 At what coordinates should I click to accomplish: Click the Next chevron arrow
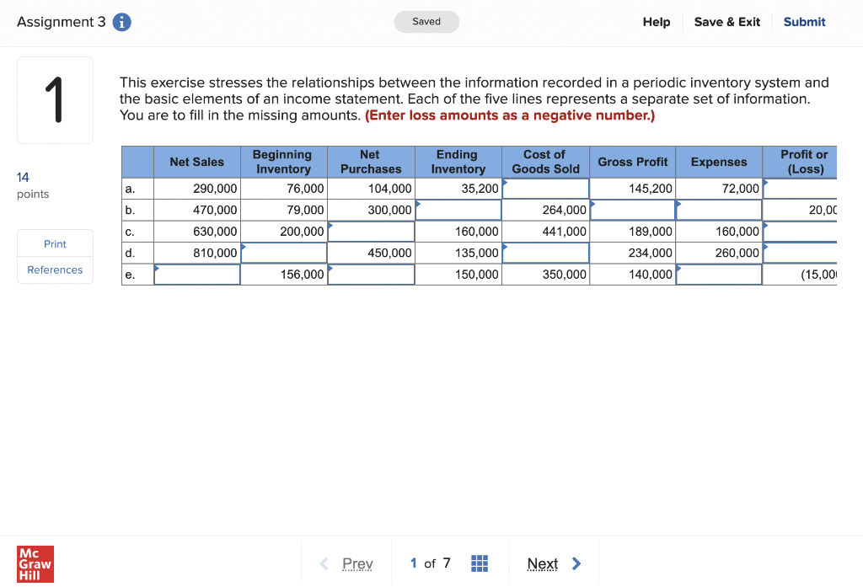coord(576,563)
